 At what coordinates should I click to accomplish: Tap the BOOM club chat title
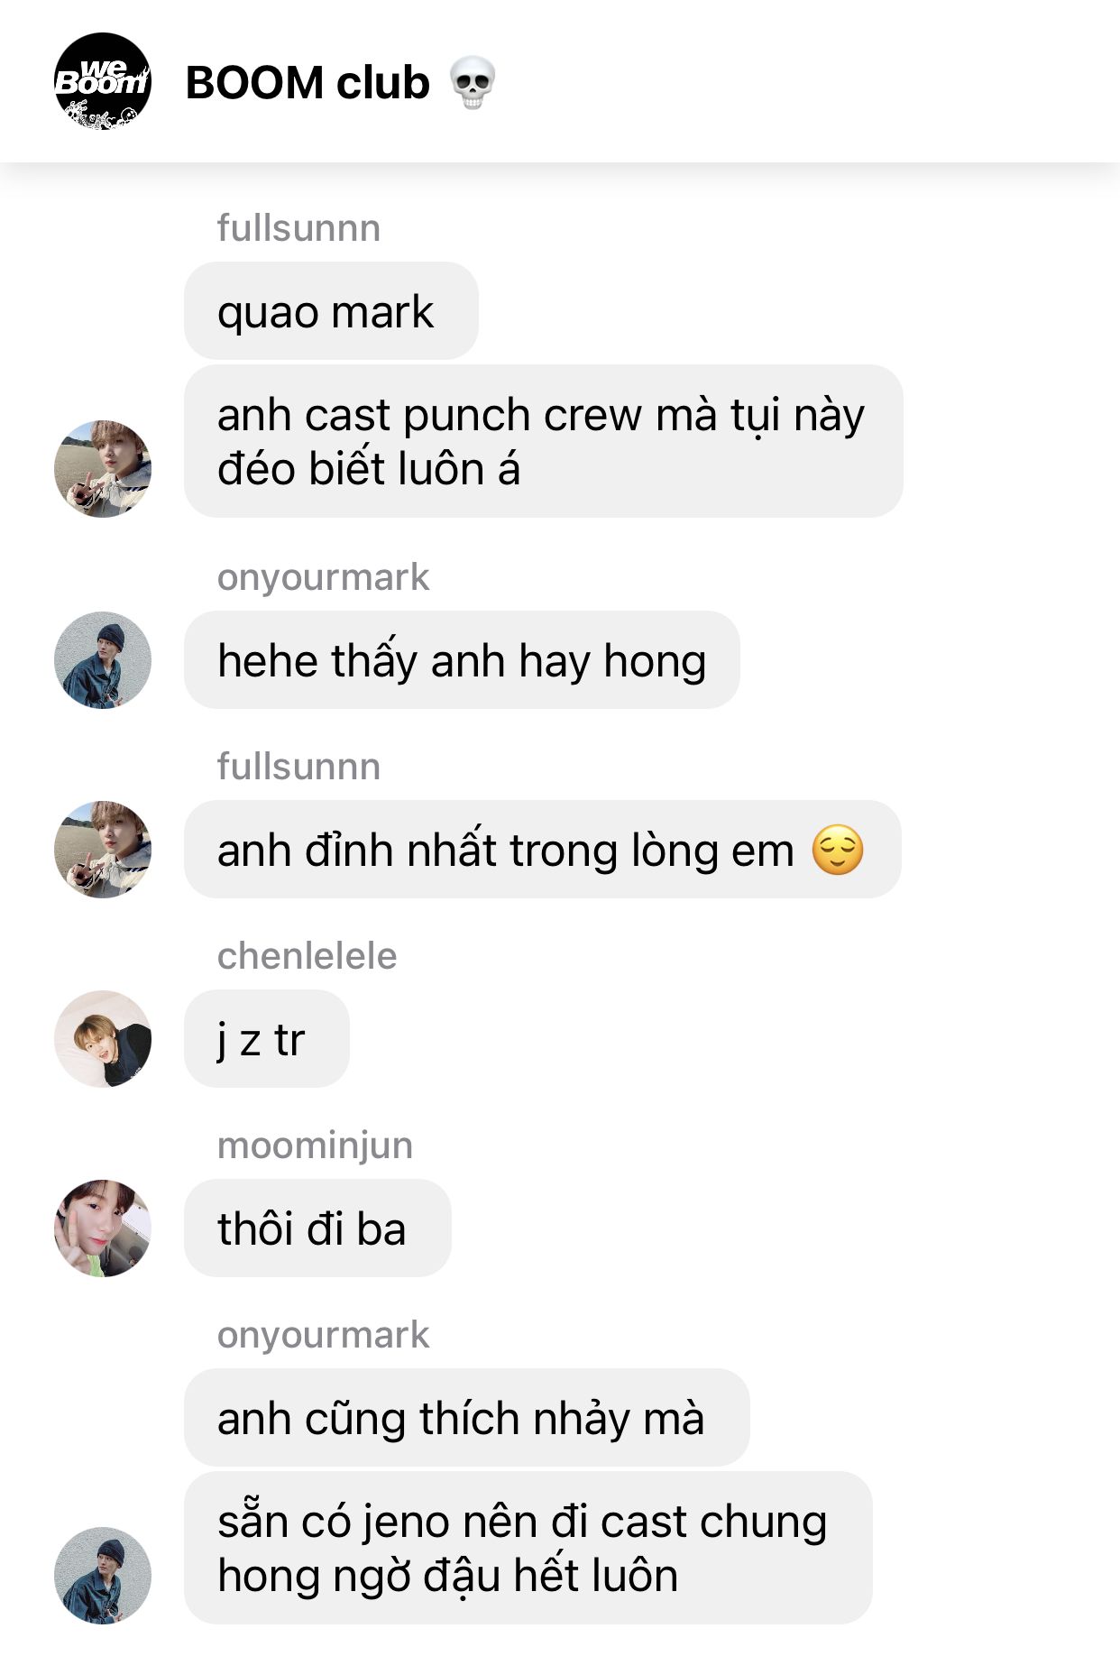tap(308, 83)
